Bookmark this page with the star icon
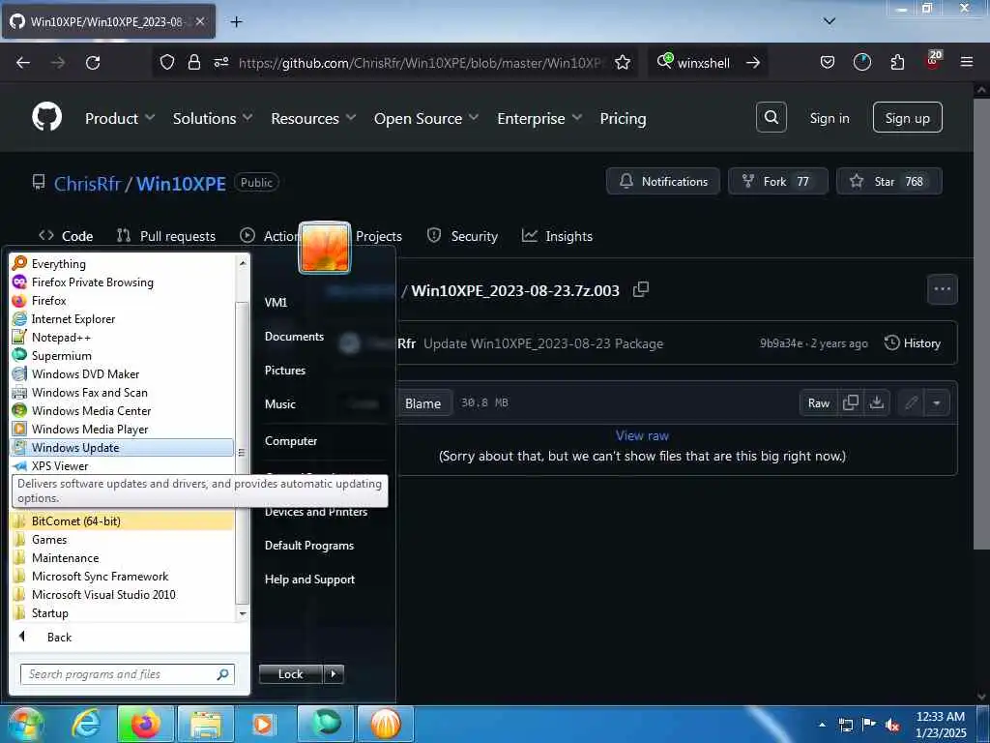 (623, 62)
